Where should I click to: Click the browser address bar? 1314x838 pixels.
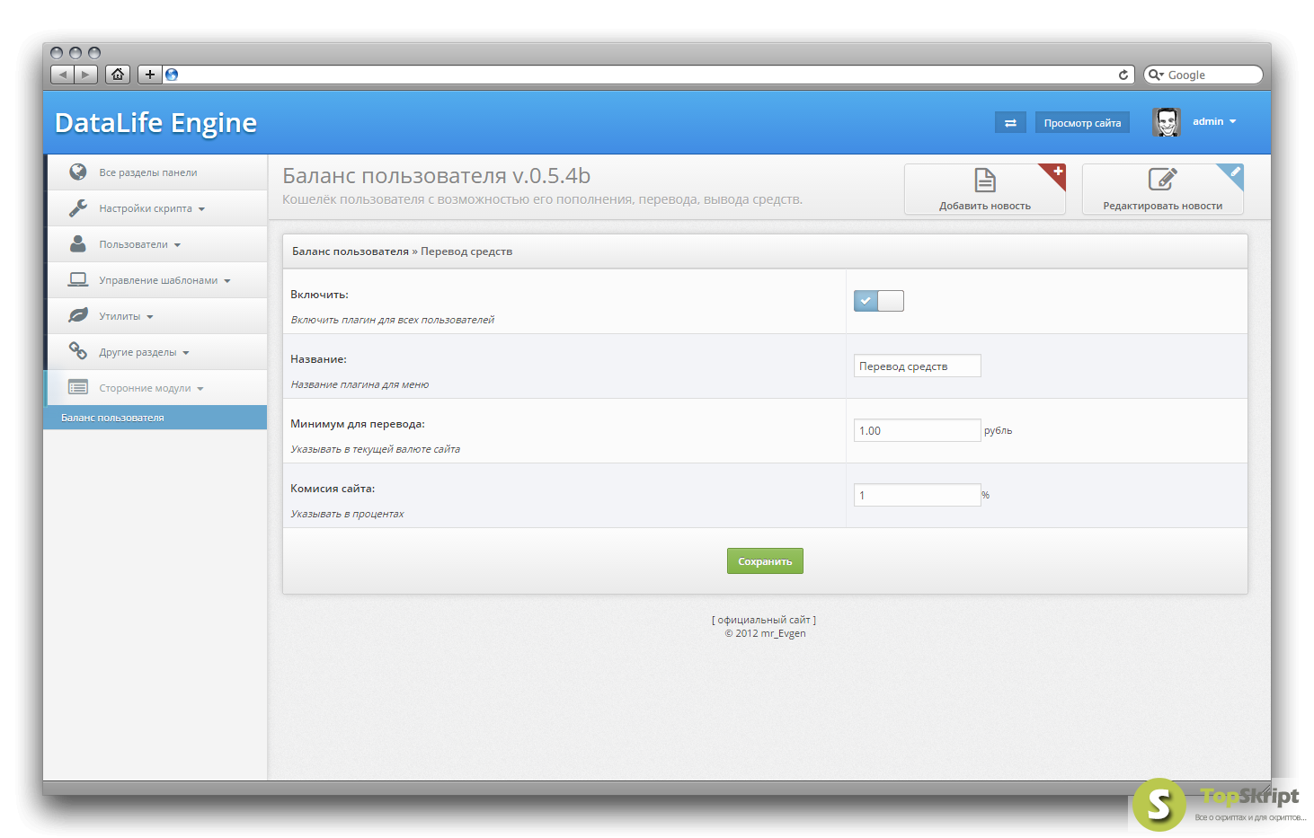650,75
